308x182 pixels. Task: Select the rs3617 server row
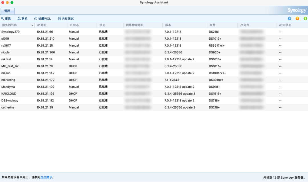click(x=6, y=45)
